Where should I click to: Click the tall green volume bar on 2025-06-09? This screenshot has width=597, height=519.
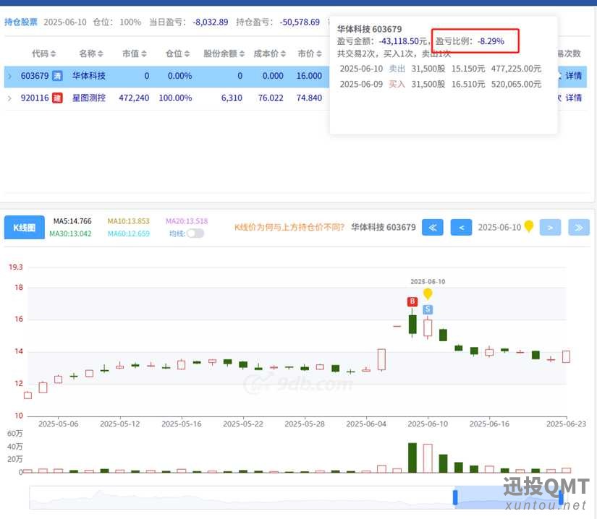coord(412,458)
